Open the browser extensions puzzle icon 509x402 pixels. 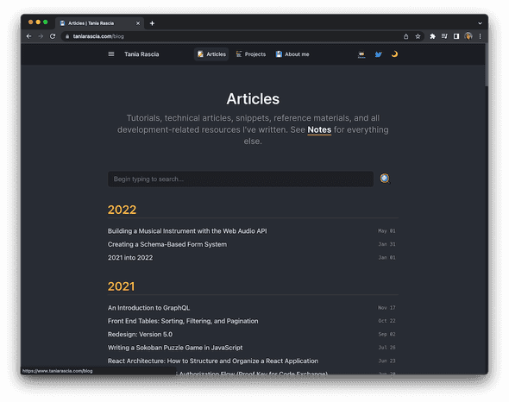coord(432,36)
